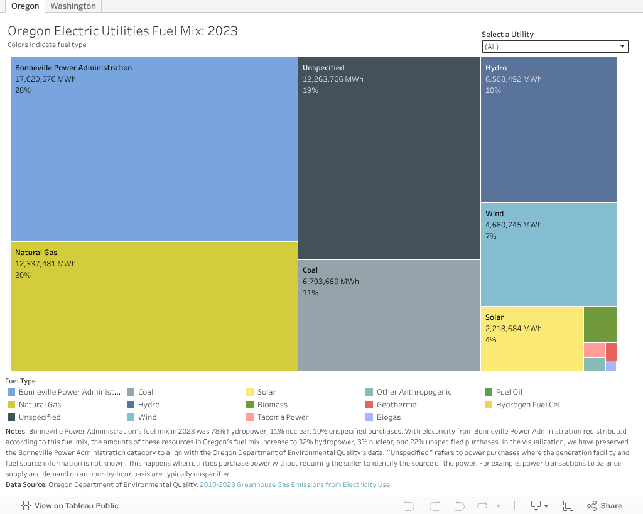This screenshot has height=514, width=643.
Task: Switch to the Oregon tab
Action: pos(25,6)
